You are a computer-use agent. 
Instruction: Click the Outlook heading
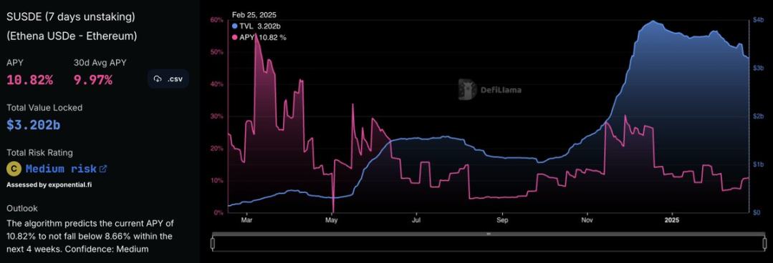(x=22, y=209)
